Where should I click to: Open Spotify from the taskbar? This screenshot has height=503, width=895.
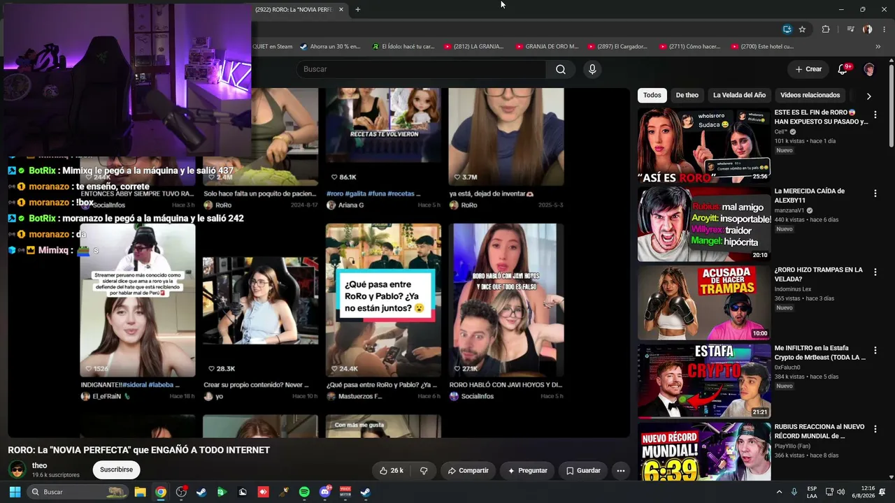pyautogui.click(x=304, y=492)
